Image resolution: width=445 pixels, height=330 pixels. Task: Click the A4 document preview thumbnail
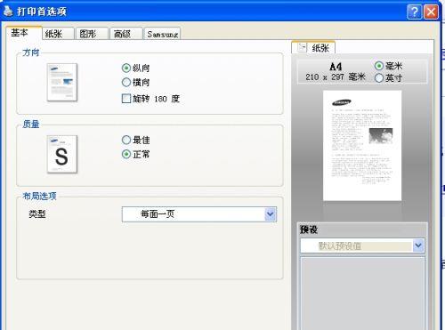pyautogui.click(x=362, y=145)
